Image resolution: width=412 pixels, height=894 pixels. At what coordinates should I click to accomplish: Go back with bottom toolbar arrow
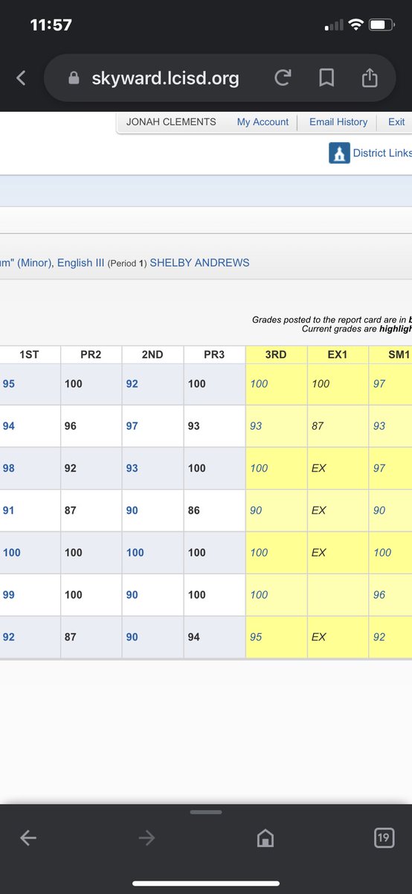28,838
